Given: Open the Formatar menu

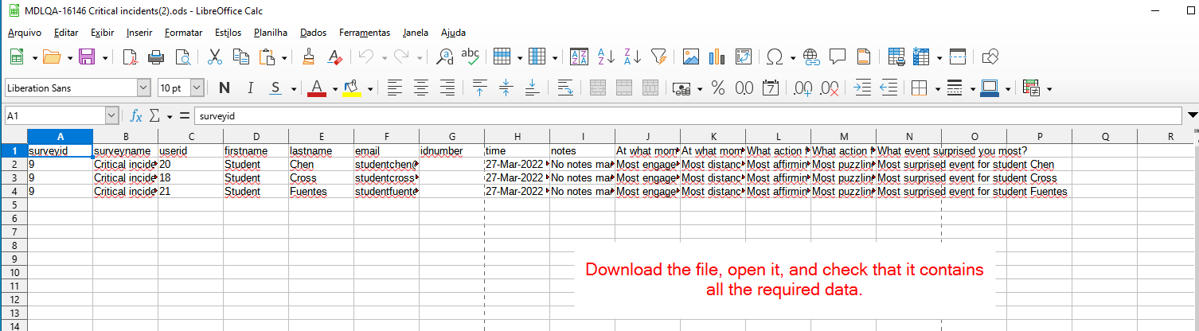Looking at the screenshot, I should [x=183, y=33].
